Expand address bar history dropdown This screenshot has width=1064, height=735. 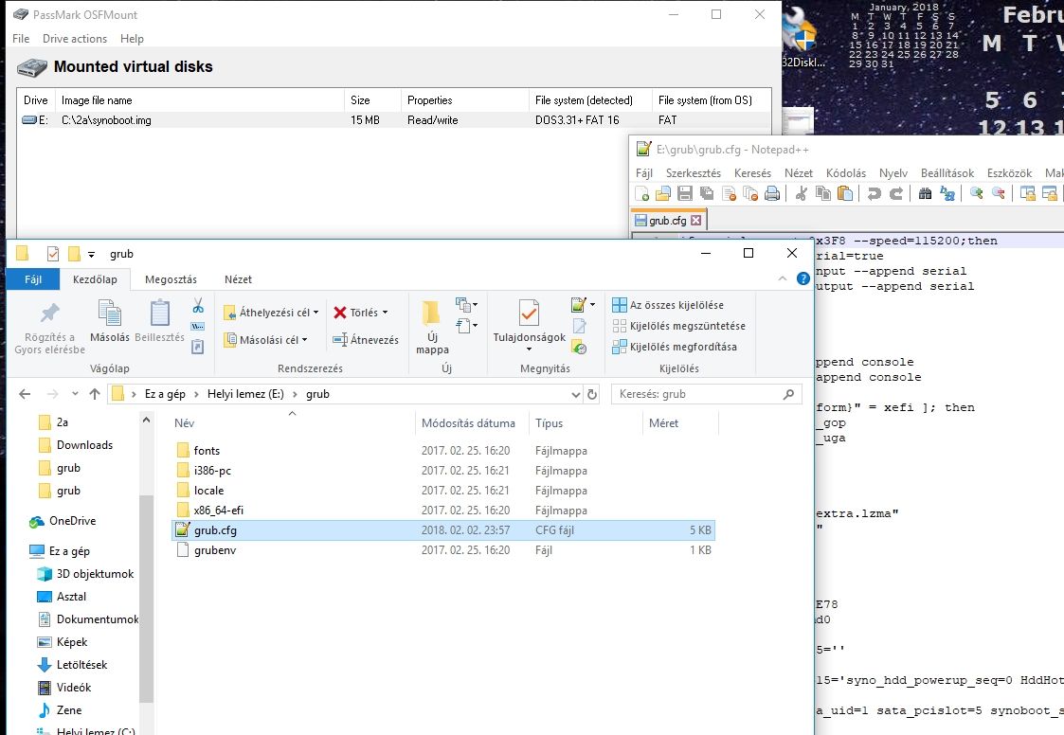point(575,394)
